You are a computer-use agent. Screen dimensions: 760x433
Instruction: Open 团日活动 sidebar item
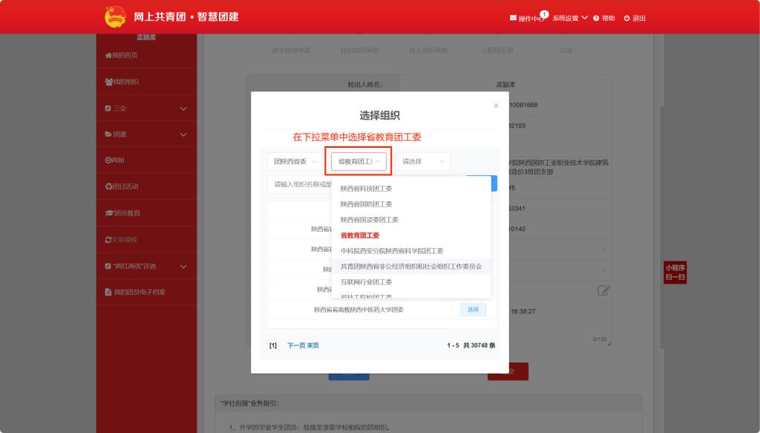tap(122, 186)
